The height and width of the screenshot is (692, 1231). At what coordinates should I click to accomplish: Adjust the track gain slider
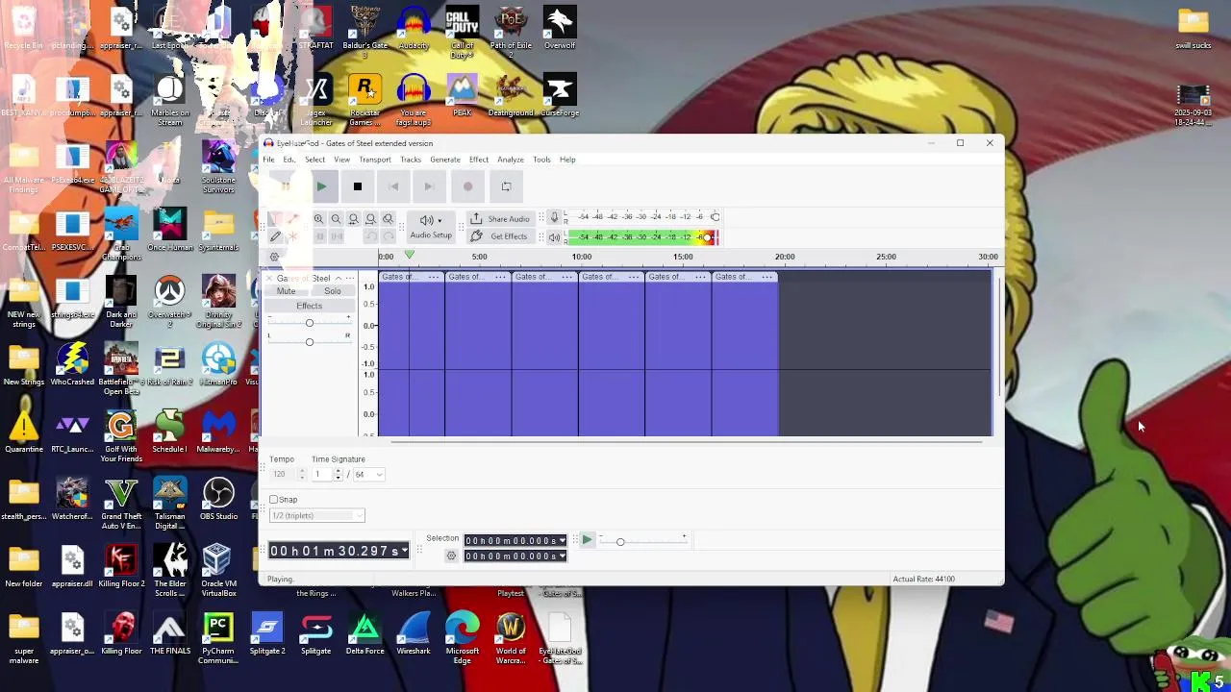(309, 323)
